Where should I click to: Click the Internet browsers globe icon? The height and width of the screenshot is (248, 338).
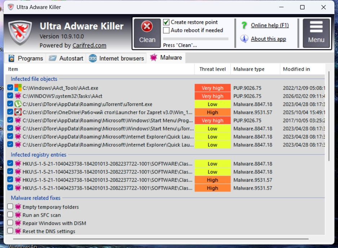tap(93, 58)
